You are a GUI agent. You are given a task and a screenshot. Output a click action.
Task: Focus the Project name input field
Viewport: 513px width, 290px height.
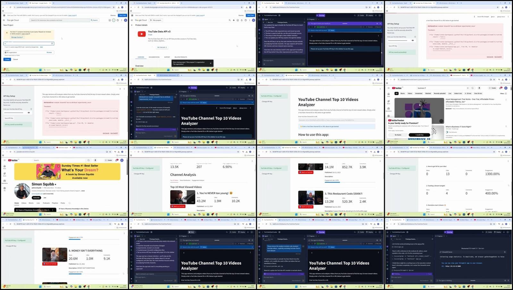(29, 44)
